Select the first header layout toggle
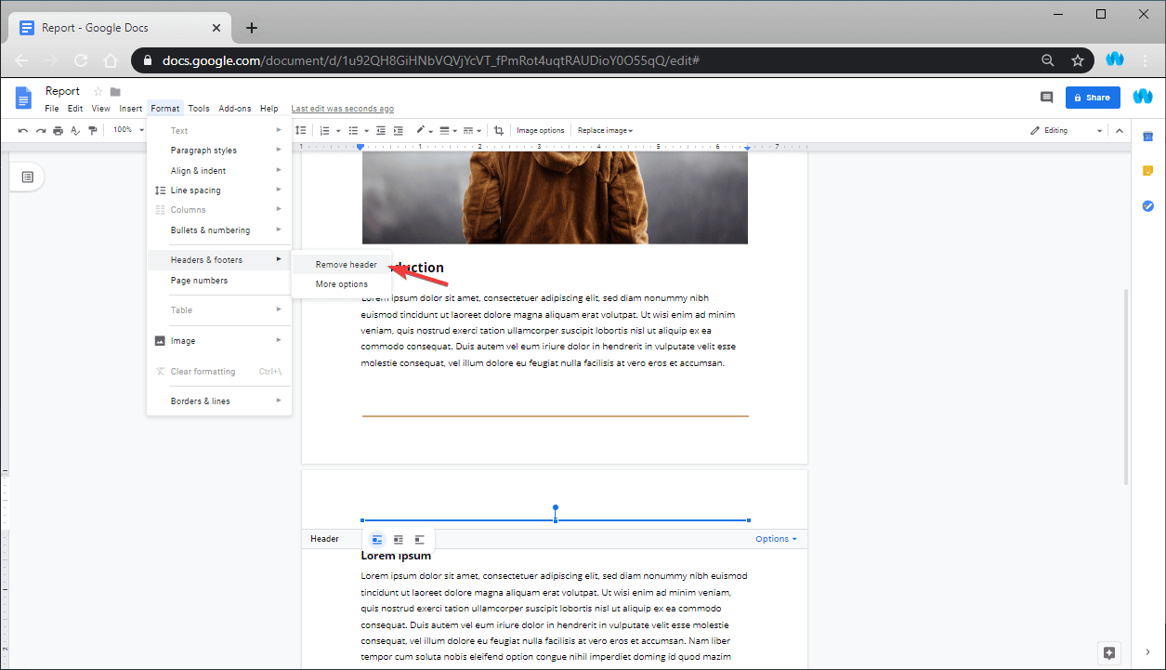This screenshot has width=1166, height=670. tap(376, 539)
